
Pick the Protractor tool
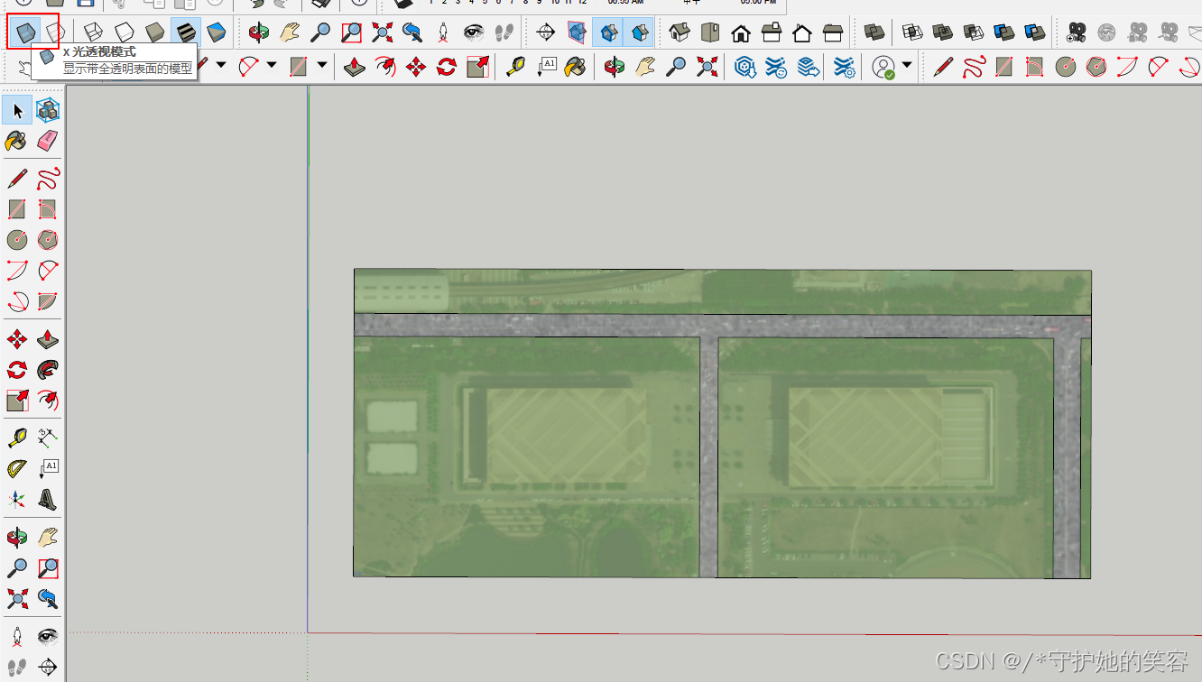[x=17, y=468]
